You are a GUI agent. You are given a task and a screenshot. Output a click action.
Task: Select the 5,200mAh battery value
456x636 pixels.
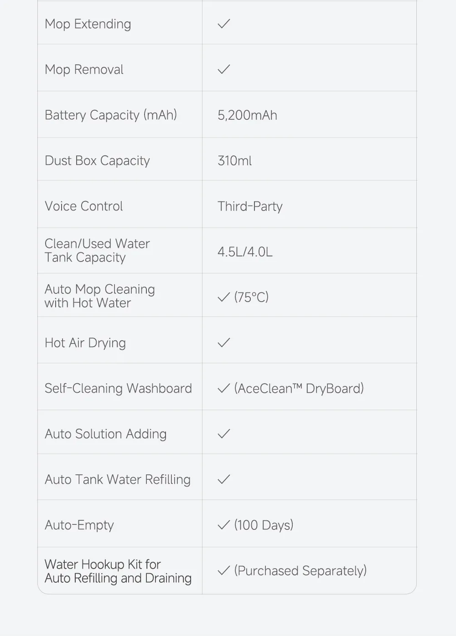(247, 115)
